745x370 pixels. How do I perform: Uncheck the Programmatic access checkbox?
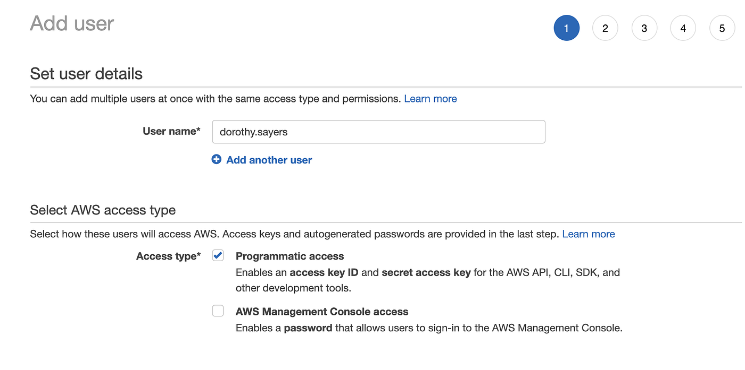(x=218, y=255)
